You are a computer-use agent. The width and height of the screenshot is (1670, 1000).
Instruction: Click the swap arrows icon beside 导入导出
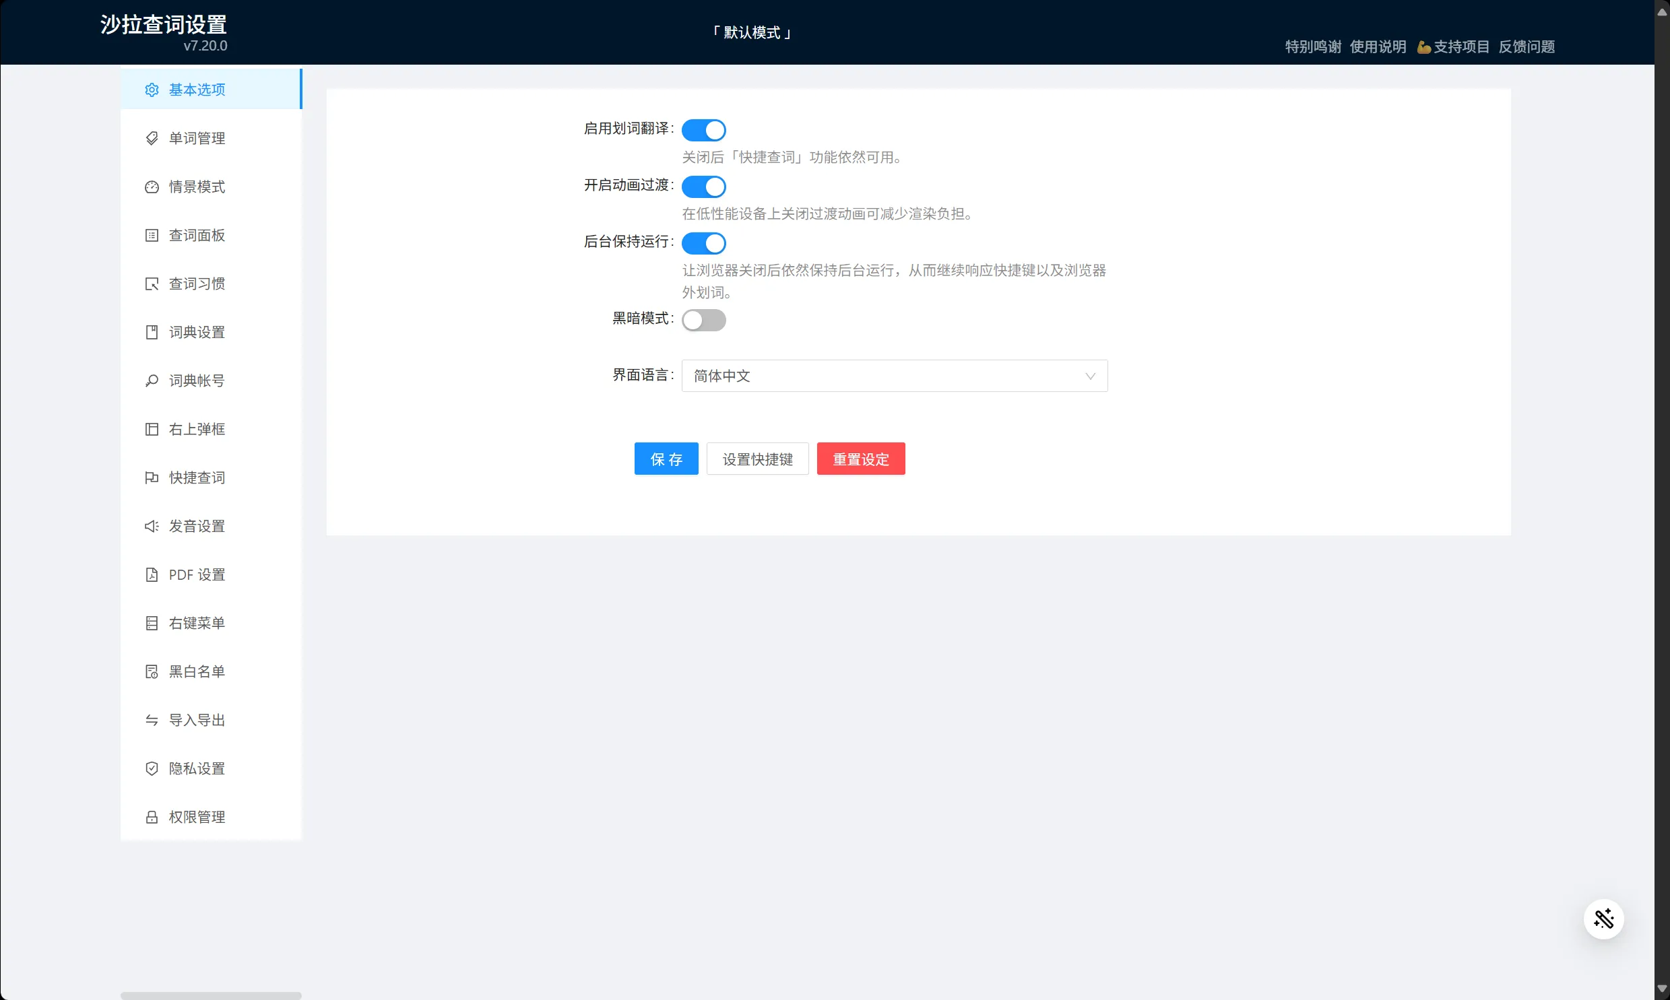[x=152, y=720]
